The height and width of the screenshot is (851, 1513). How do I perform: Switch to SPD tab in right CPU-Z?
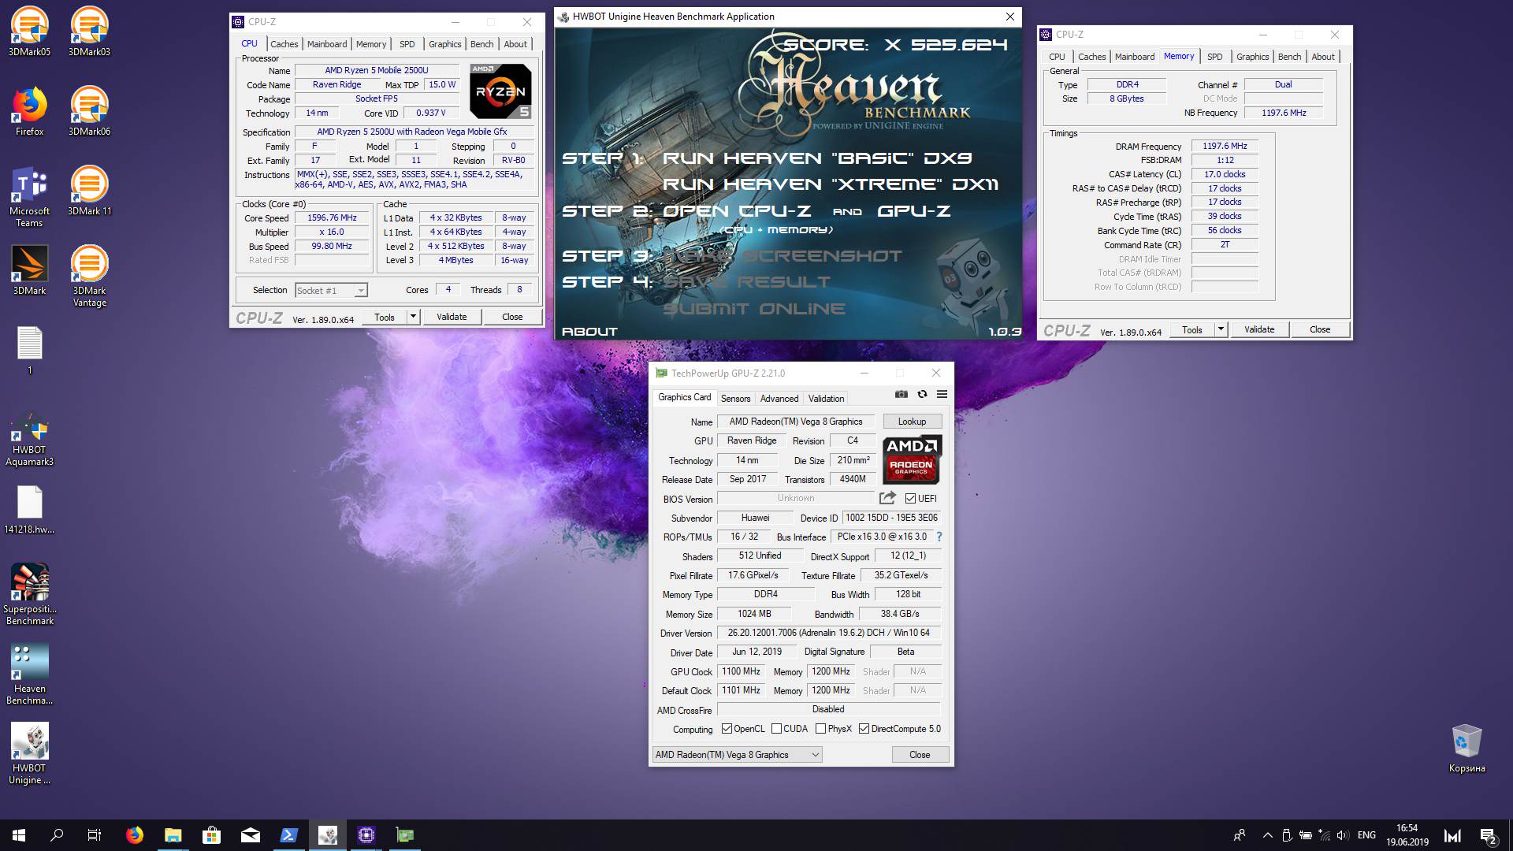click(1215, 57)
